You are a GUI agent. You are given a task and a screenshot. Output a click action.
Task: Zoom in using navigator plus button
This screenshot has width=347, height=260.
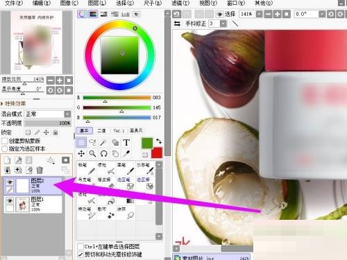pos(60,80)
